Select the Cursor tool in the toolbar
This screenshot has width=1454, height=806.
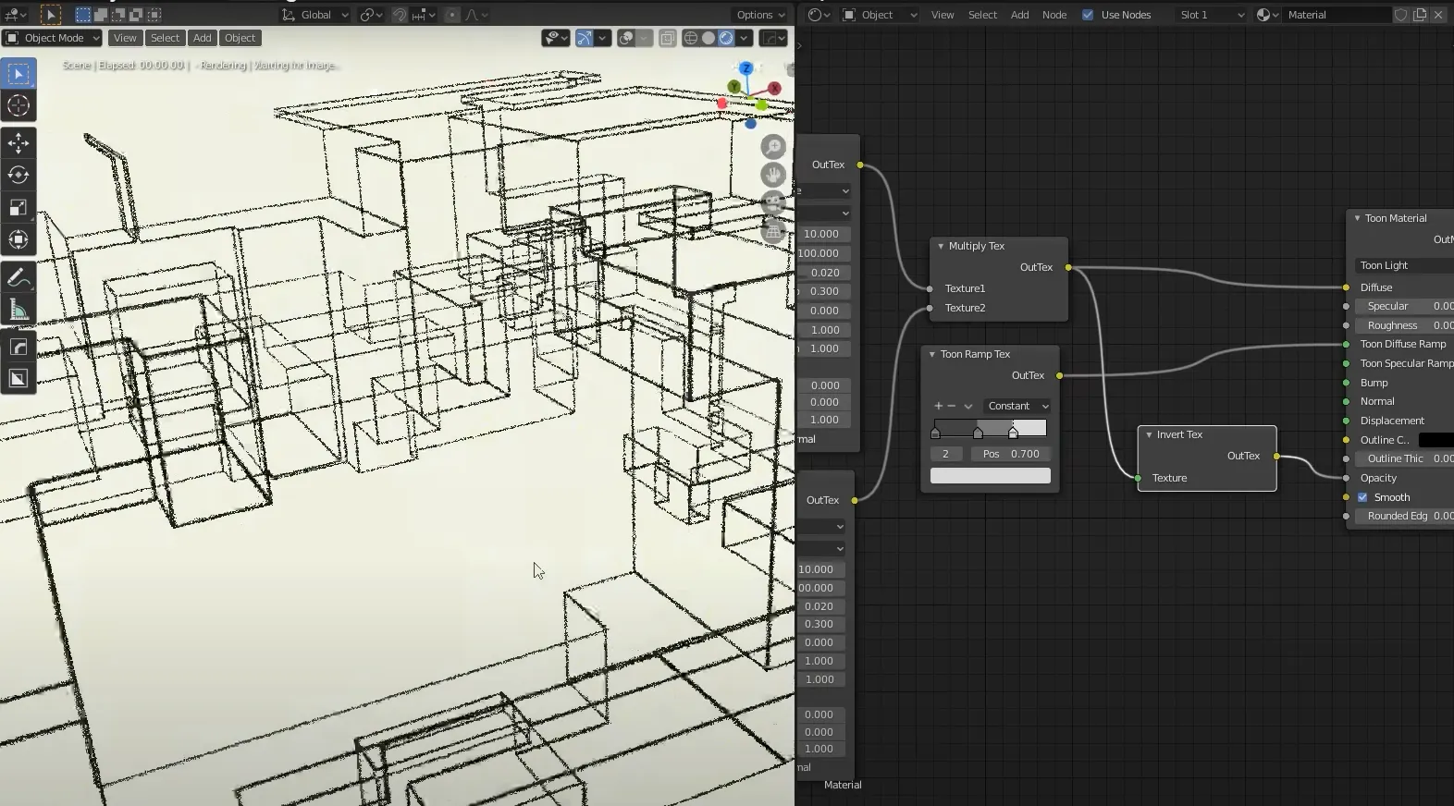click(x=18, y=106)
